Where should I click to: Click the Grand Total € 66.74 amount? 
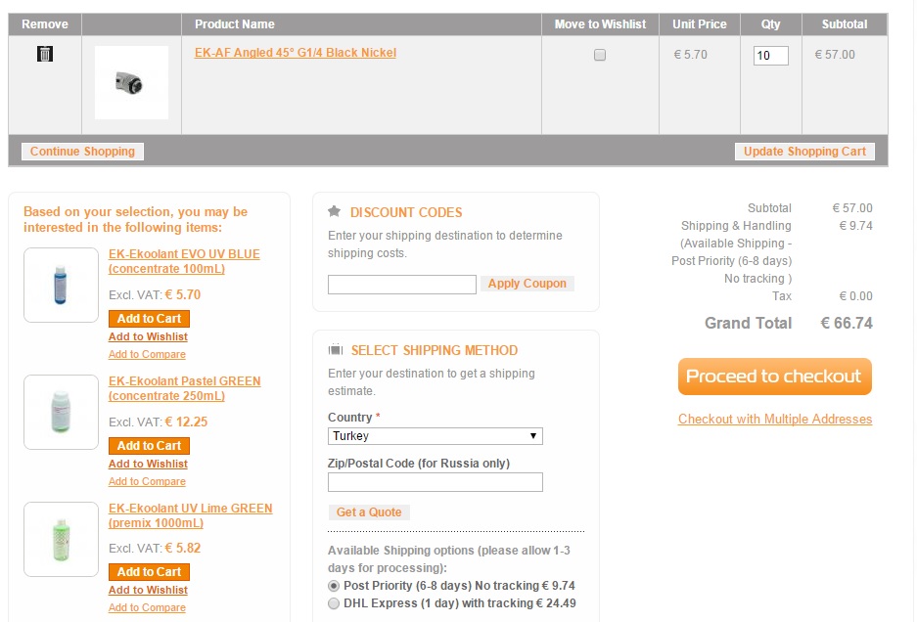(847, 324)
